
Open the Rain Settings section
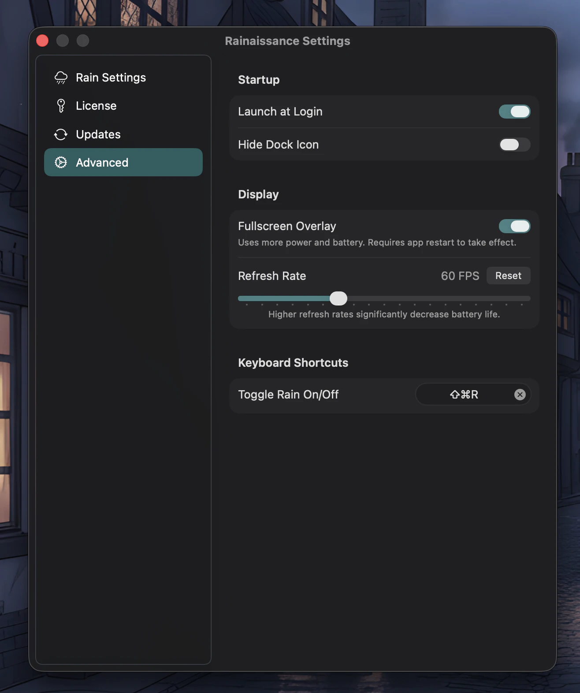(111, 78)
